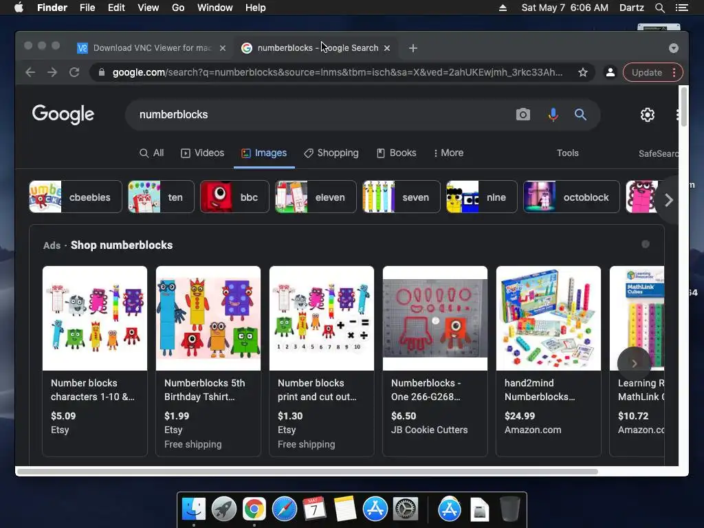
Task: Open Number blocks print and cut out image
Action: tap(322, 318)
